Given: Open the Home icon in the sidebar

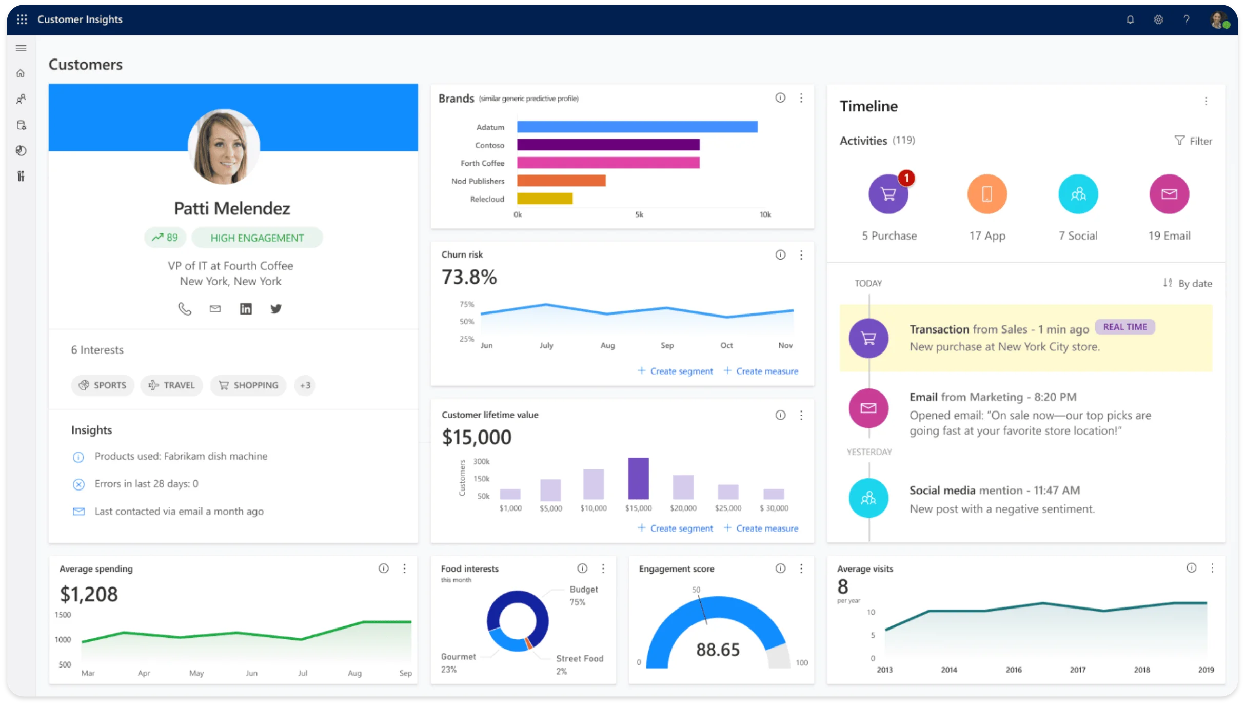Looking at the screenshot, I should (x=21, y=73).
